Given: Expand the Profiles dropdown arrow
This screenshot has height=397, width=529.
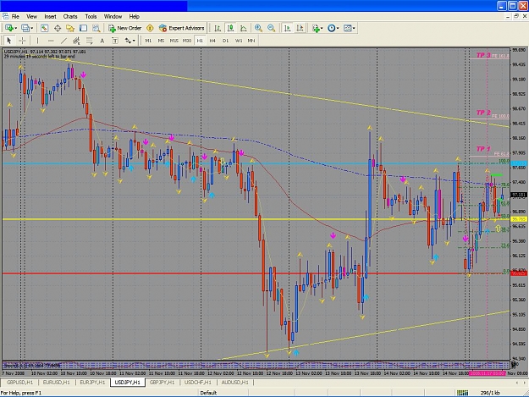Looking at the screenshot, I should pos(31,28).
